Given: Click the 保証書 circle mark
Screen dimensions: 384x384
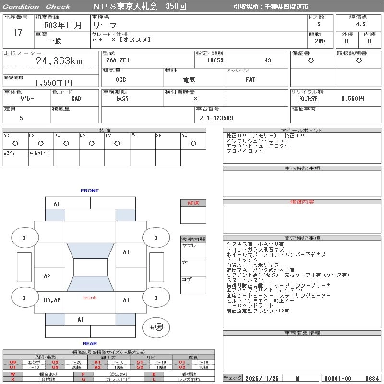Looking at the screenshot, I should (311, 60).
